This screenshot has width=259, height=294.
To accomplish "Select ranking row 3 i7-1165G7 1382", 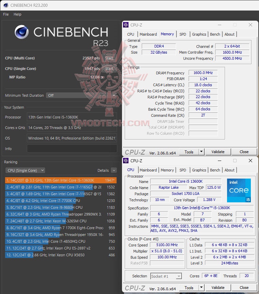I will pos(61,194).
